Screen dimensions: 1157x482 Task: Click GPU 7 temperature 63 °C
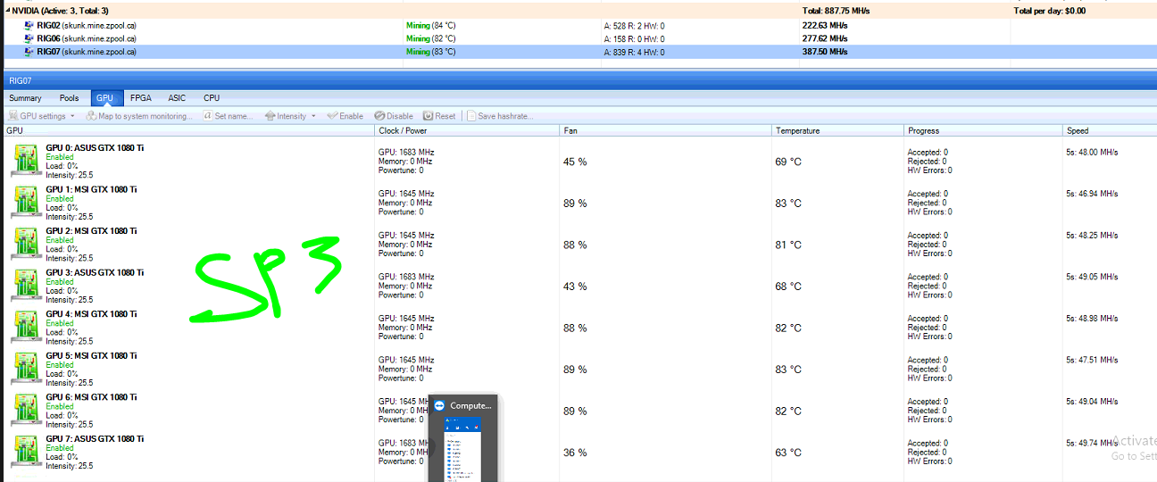[x=788, y=453]
